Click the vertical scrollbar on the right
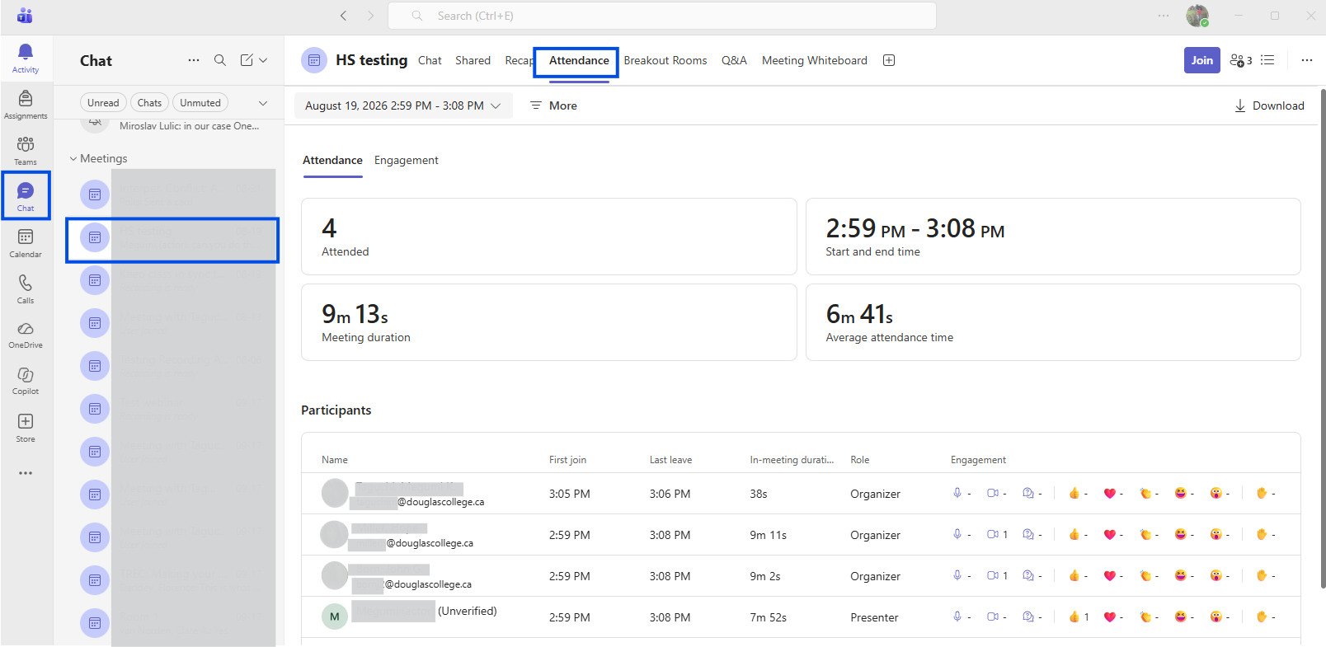 coord(1323,338)
